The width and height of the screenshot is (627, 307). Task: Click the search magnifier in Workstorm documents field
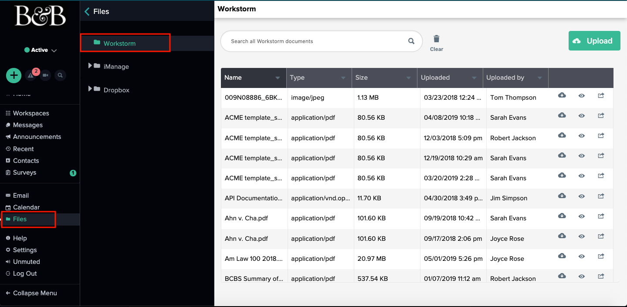(x=411, y=41)
